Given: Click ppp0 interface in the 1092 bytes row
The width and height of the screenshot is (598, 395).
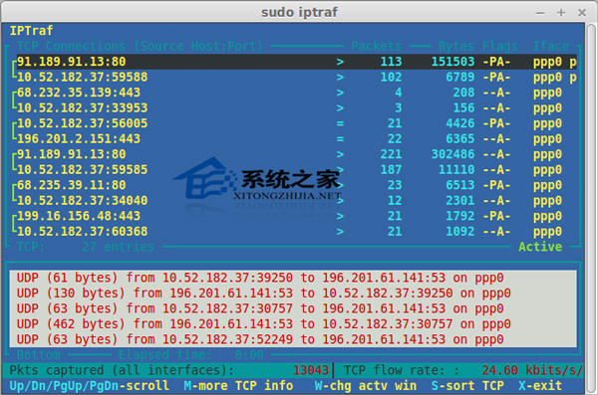Looking at the screenshot, I should (x=547, y=232).
